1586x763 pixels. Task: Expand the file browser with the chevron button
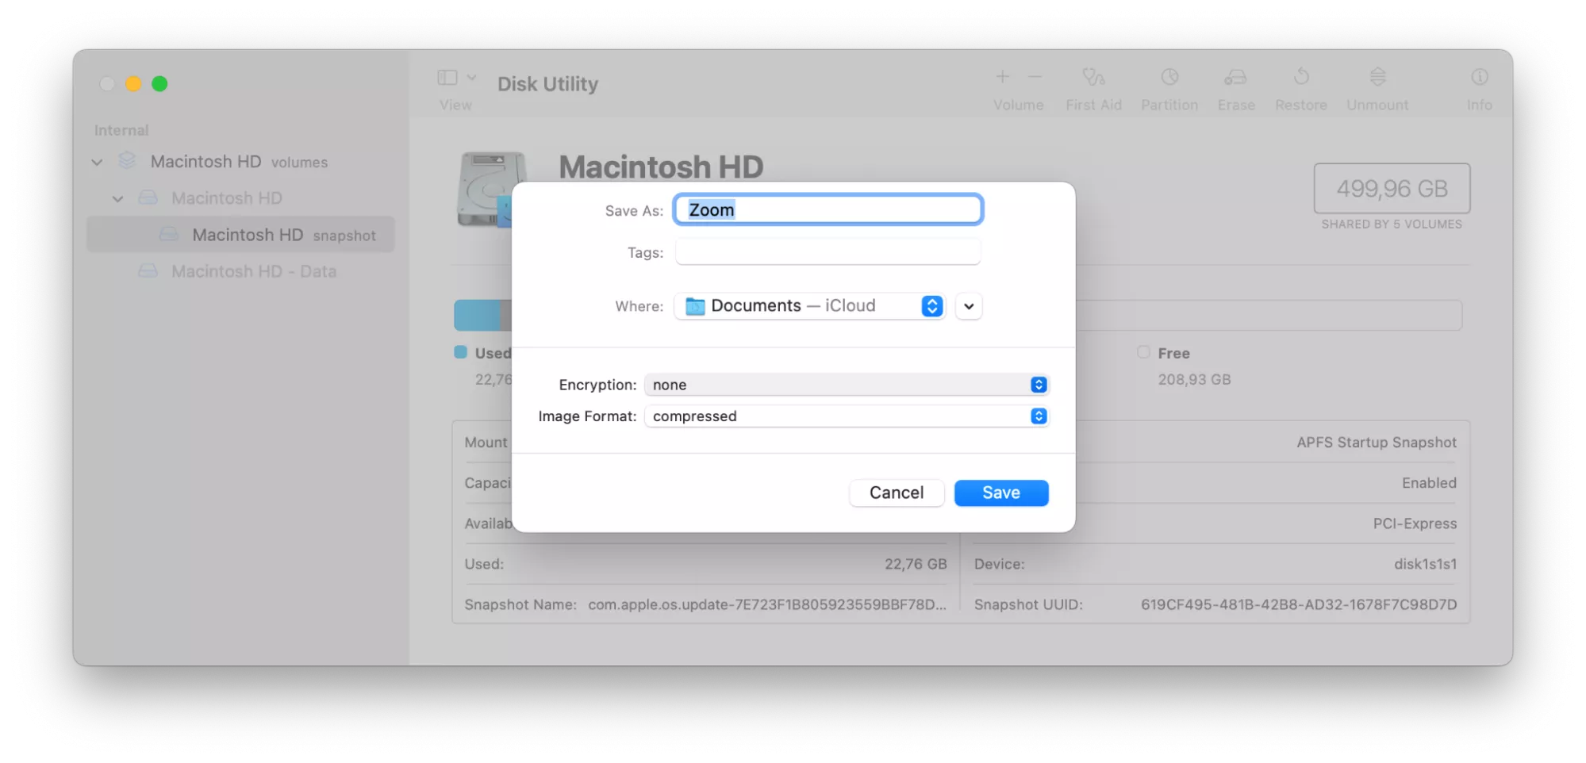point(968,306)
